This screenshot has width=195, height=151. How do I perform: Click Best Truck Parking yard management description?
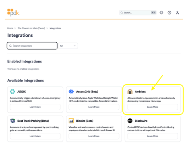point(34,129)
